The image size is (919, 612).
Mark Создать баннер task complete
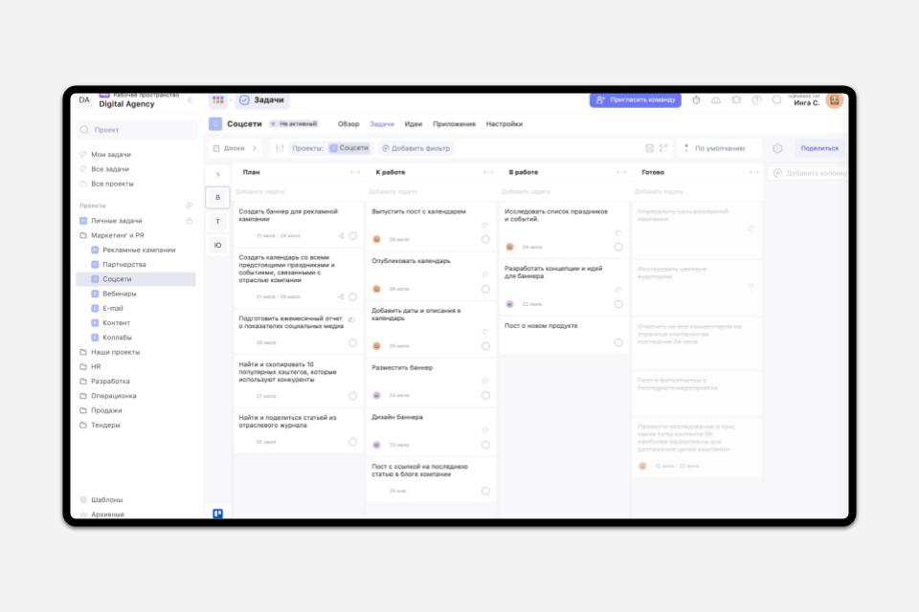(353, 236)
